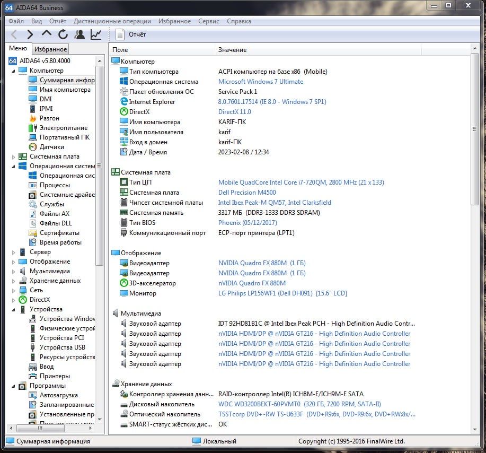Click the DirectX 11.0 link

point(234,112)
